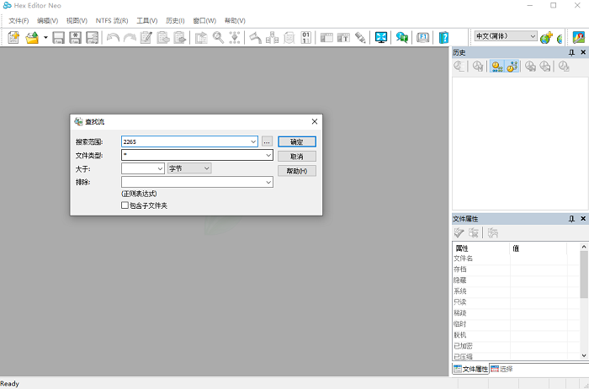The height and width of the screenshot is (389, 589).
Task: Click the magnifier Find icon in toolbar
Action: click(x=218, y=37)
